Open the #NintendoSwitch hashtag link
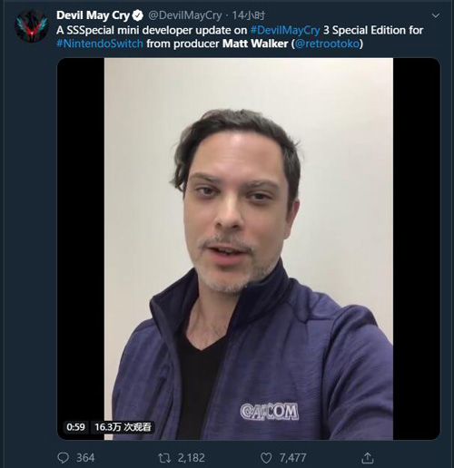 [x=100, y=44]
